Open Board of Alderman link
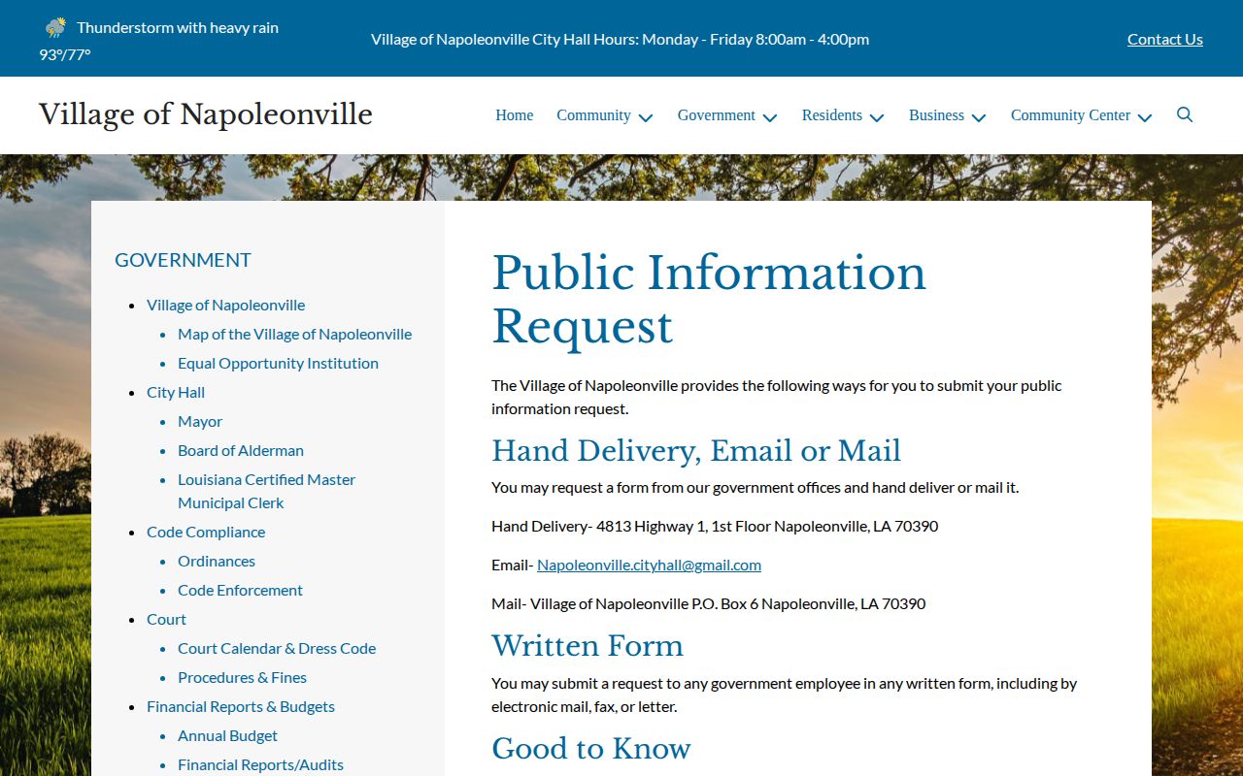Screen dimensions: 1243x776 tap(241, 450)
